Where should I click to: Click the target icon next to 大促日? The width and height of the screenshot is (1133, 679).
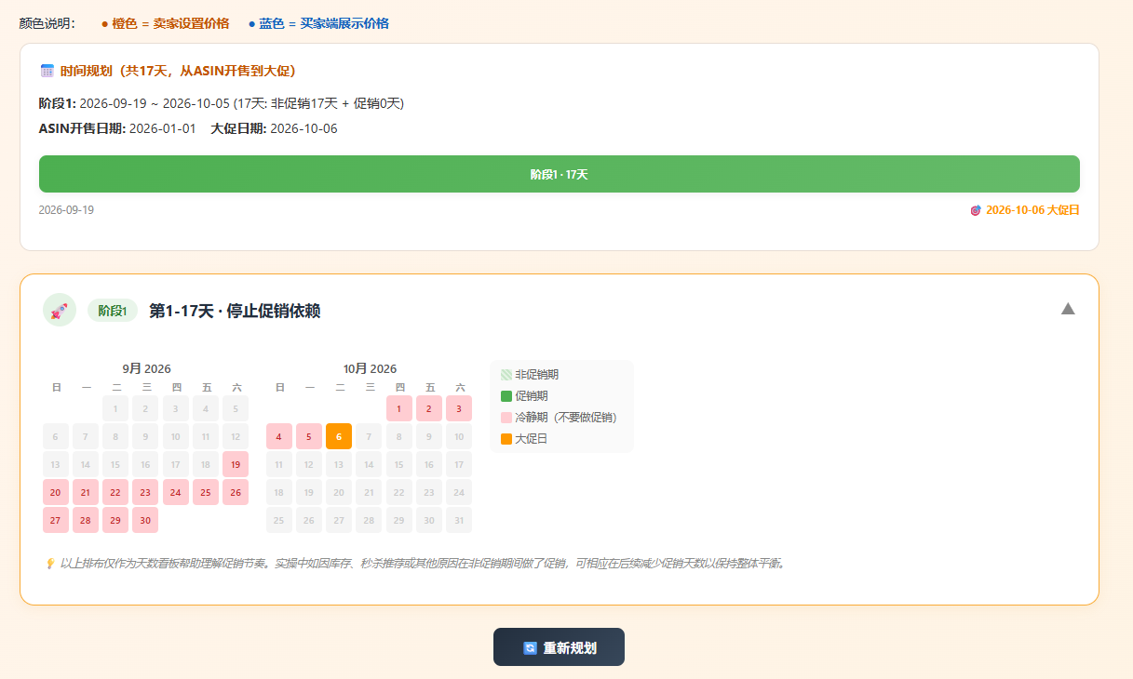point(976,210)
